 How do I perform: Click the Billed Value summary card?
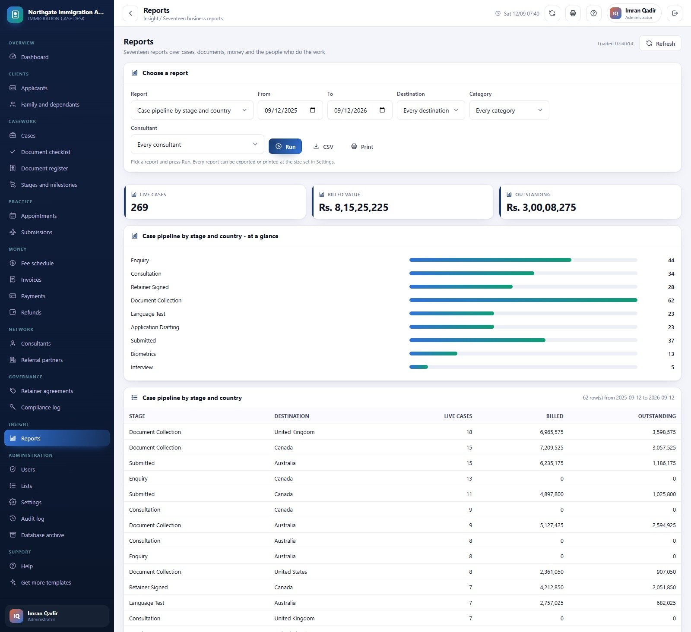coord(403,201)
